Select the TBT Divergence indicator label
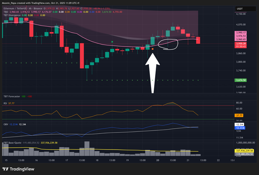This screenshot has width=259, height=175. [x=12, y=15]
